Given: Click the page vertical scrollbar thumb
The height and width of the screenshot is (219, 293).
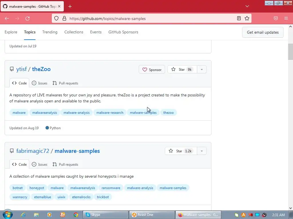Looking at the screenshot, I should (x=290, y=52).
